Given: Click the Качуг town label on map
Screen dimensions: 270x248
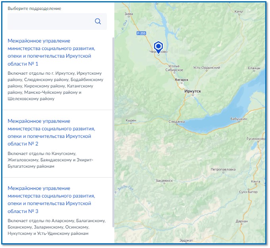Looking at the screenshot, I should click(x=239, y=12).
